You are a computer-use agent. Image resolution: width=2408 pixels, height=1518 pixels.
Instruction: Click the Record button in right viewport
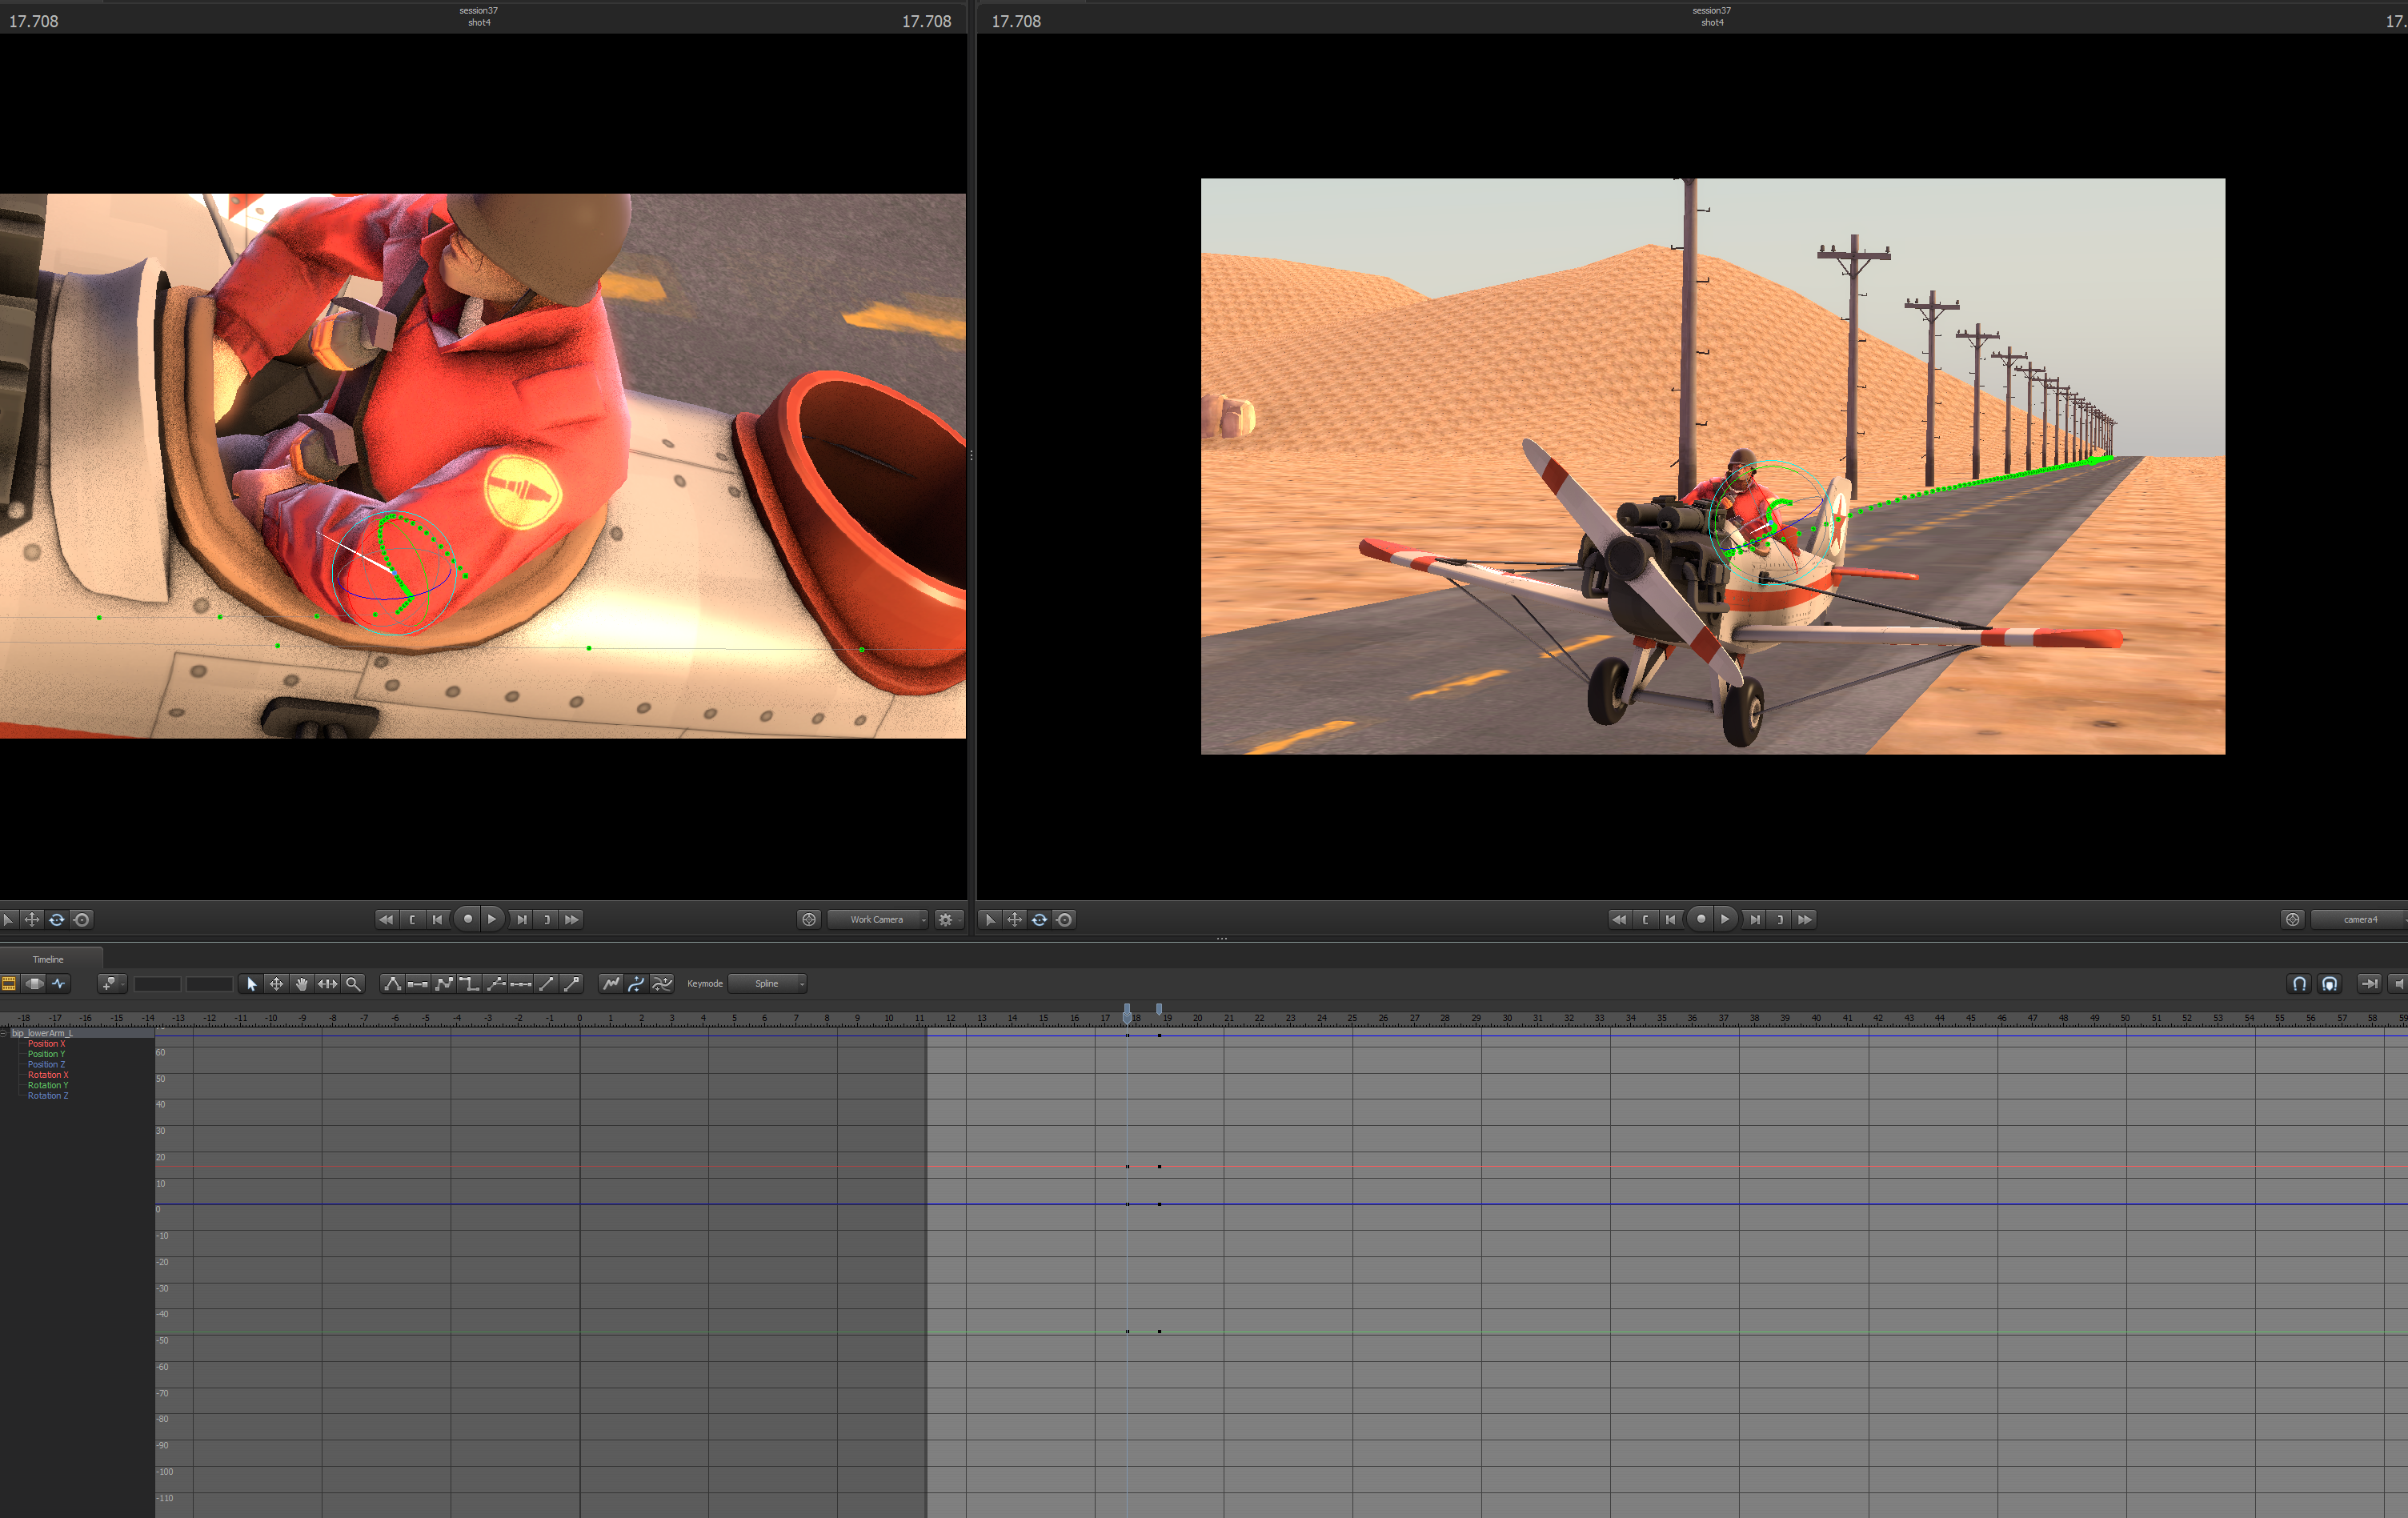tap(1700, 919)
